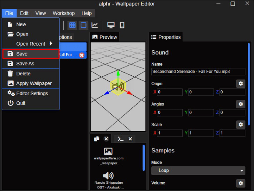The image size is (254, 191).
Task: Click the Origin Z input field
Action: pyautogui.click(x=232, y=92)
